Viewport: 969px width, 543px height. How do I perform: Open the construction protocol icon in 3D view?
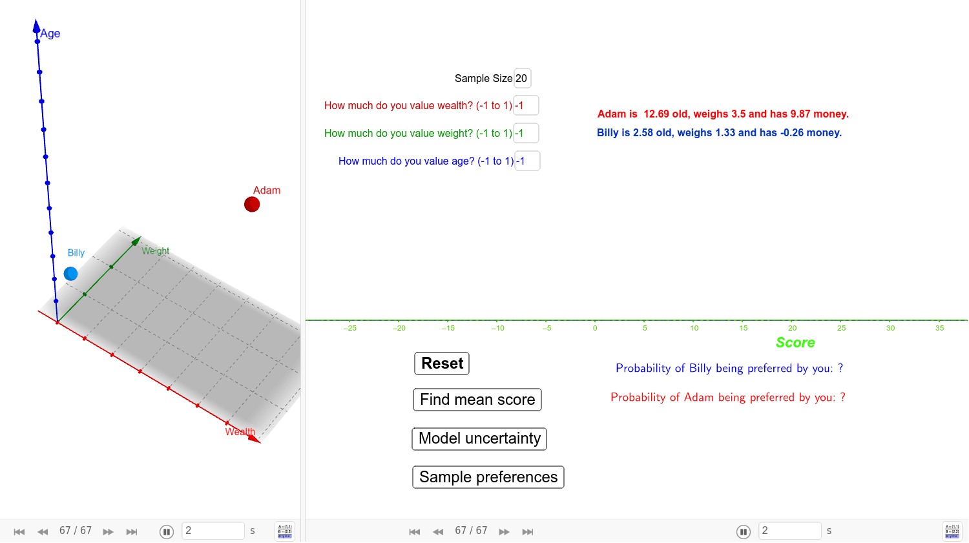click(x=285, y=531)
